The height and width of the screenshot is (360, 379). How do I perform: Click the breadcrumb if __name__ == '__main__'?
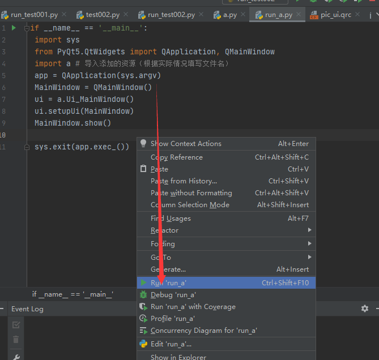(73, 294)
